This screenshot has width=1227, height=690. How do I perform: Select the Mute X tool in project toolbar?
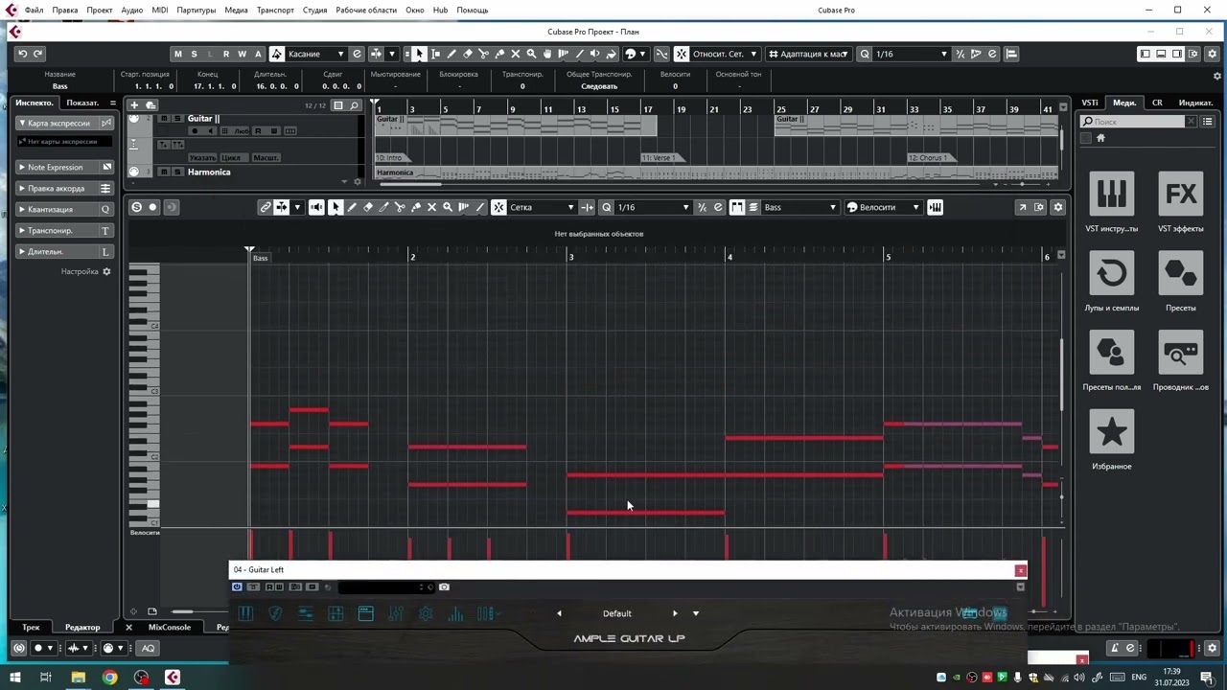(515, 54)
